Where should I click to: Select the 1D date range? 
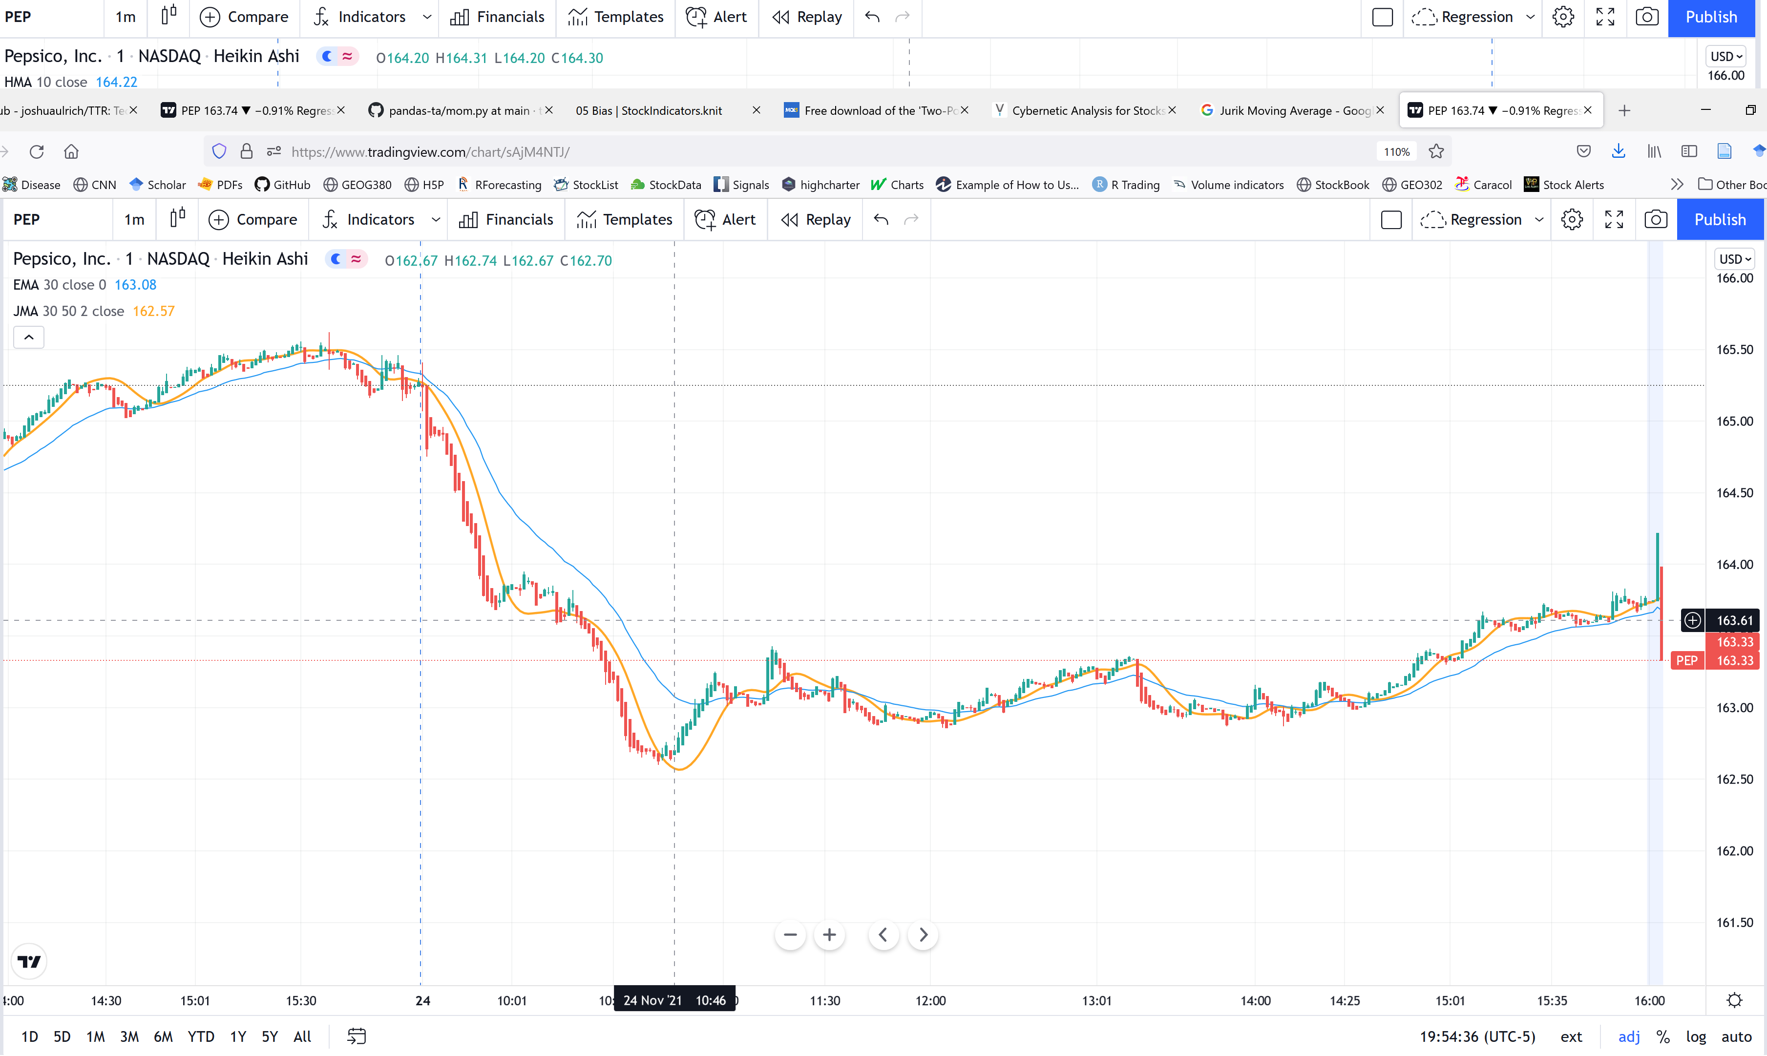(30, 1036)
